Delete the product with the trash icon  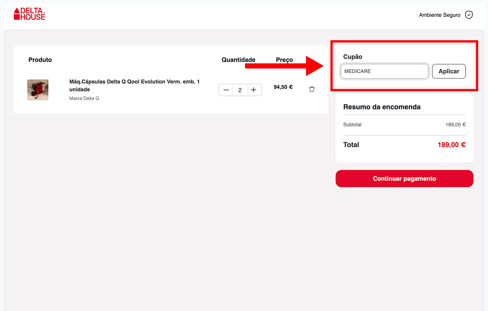[312, 89]
